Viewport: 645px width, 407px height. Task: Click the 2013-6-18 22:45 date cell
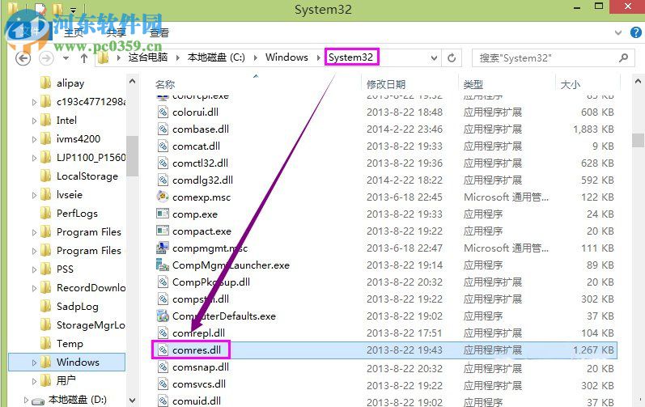click(405, 197)
